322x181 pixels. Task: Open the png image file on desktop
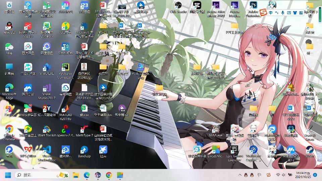141,71
